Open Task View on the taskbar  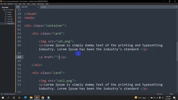pos(19,97)
